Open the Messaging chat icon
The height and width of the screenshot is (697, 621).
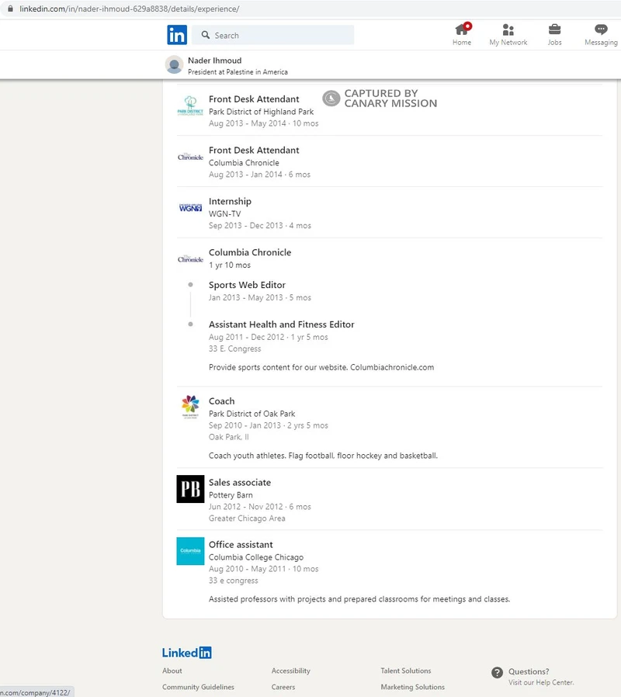coord(601,29)
